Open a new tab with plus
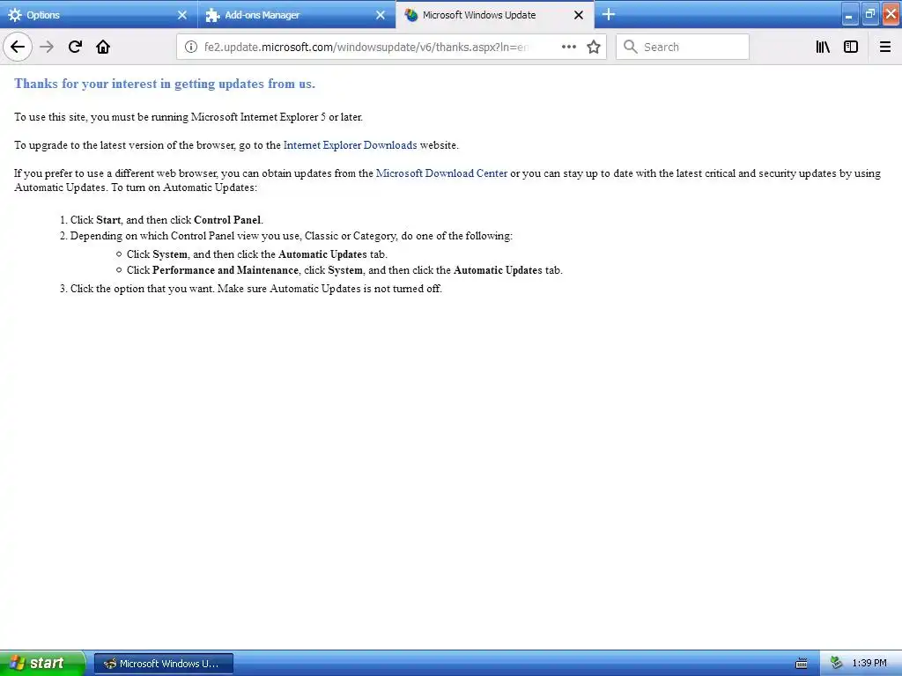 (x=609, y=15)
